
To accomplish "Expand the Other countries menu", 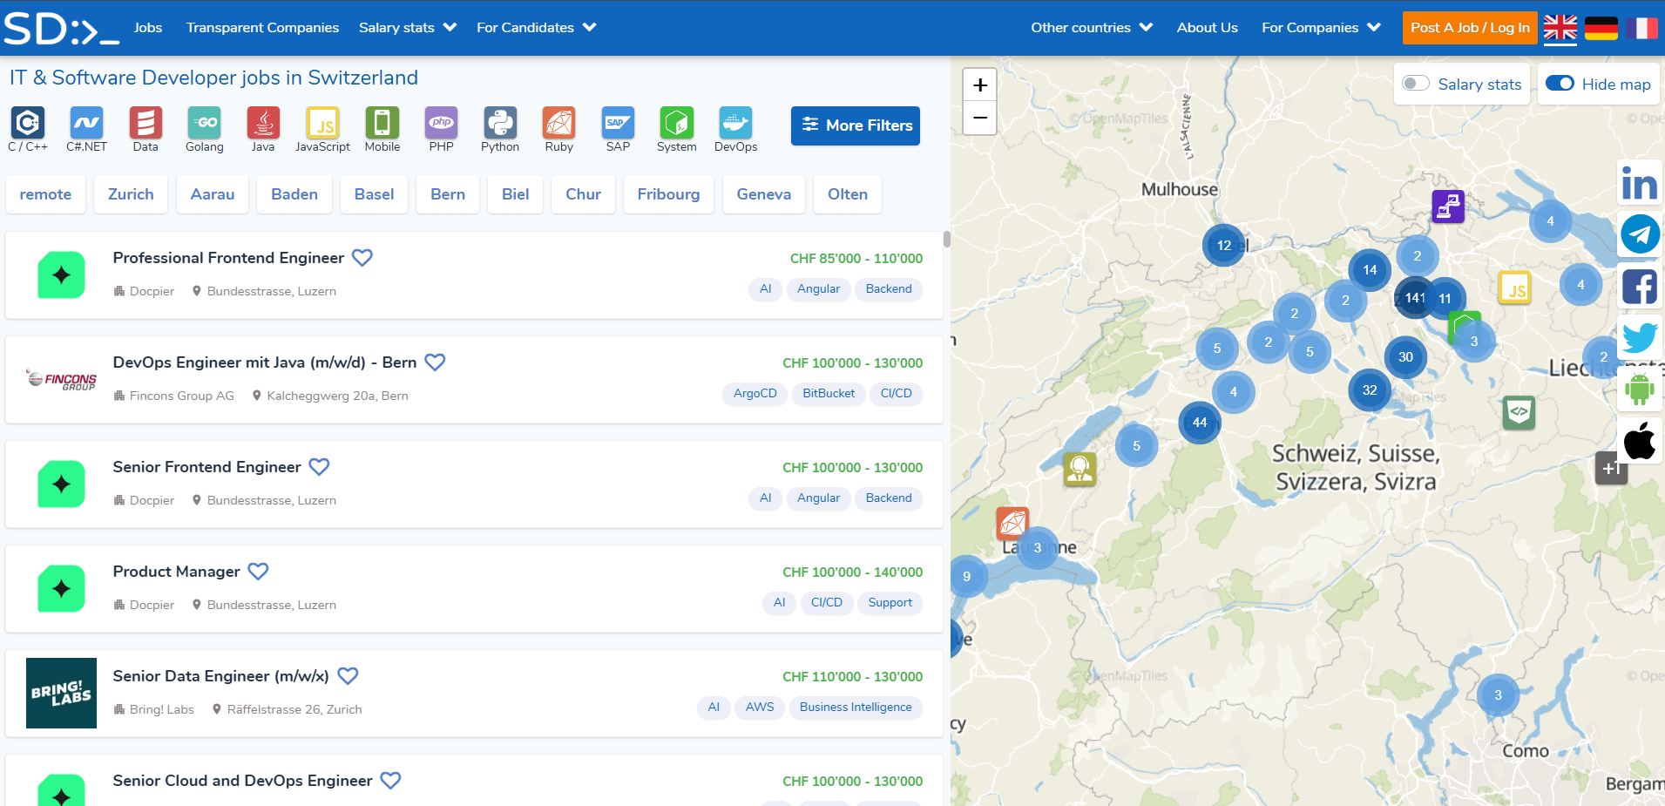I will pos(1092,28).
